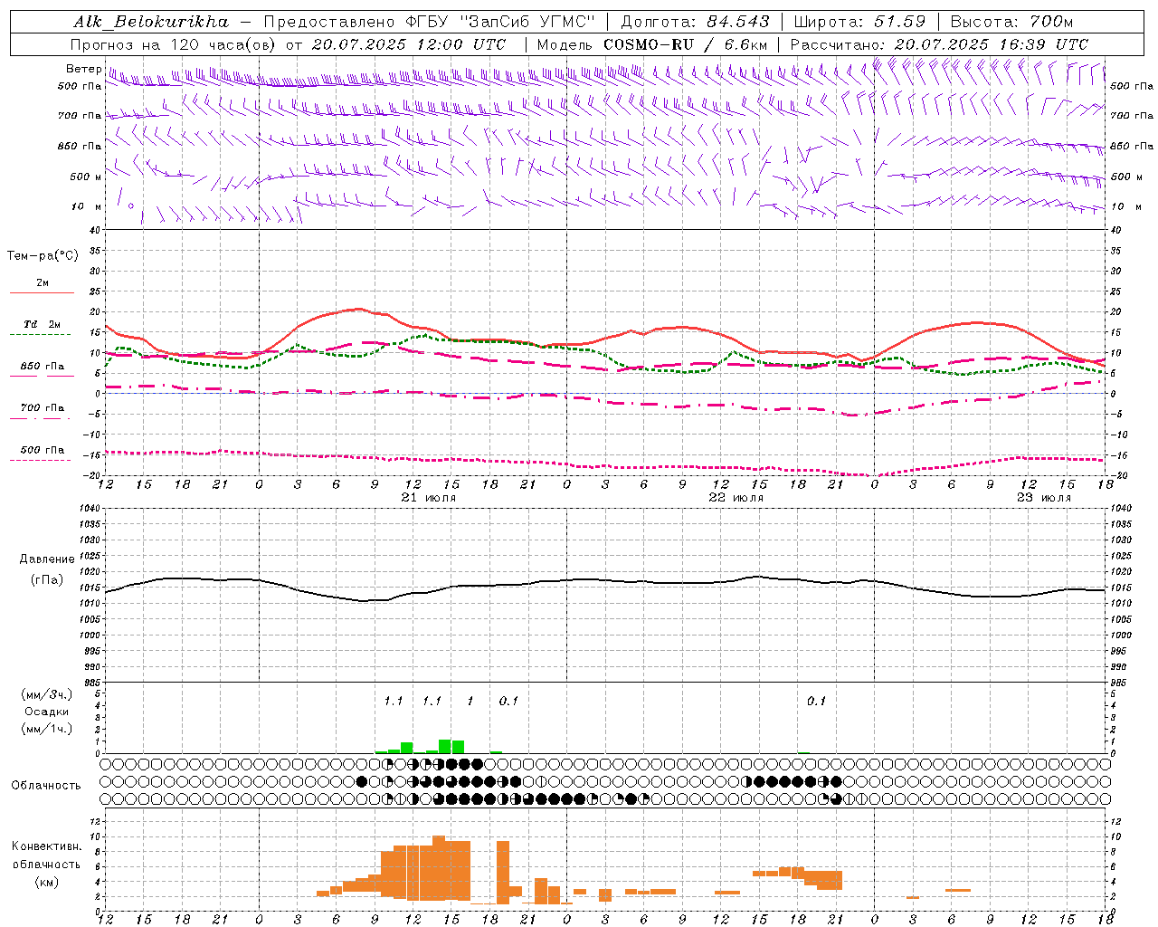Viewport: 1158px width, 927px height.
Task: Click the green dashed legend line under 'Td 2м'
Action: (40, 334)
